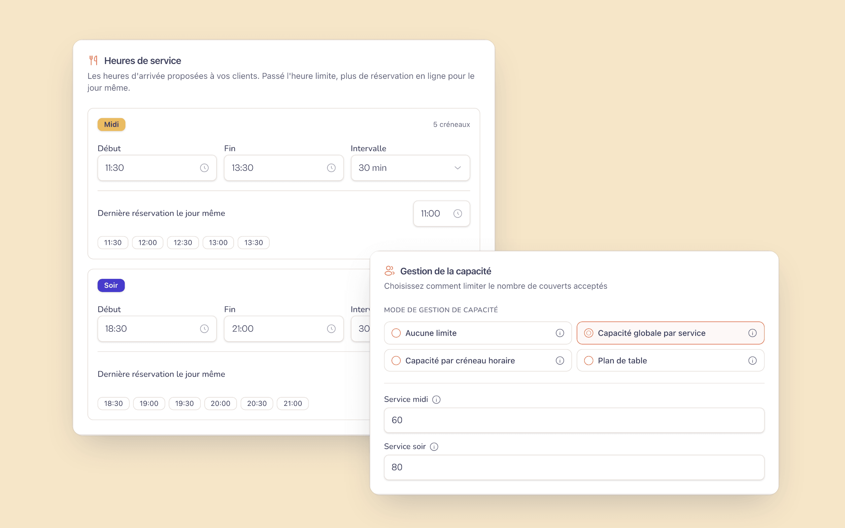This screenshot has height=528, width=845.
Task: Click the 12:30 time slot chip
Action: coord(183,243)
